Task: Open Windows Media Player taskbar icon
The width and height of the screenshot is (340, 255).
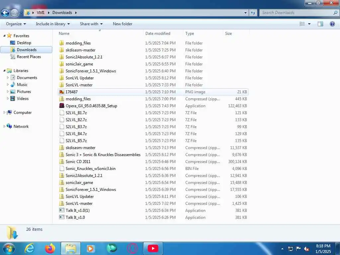Action: click(x=90, y=248)
